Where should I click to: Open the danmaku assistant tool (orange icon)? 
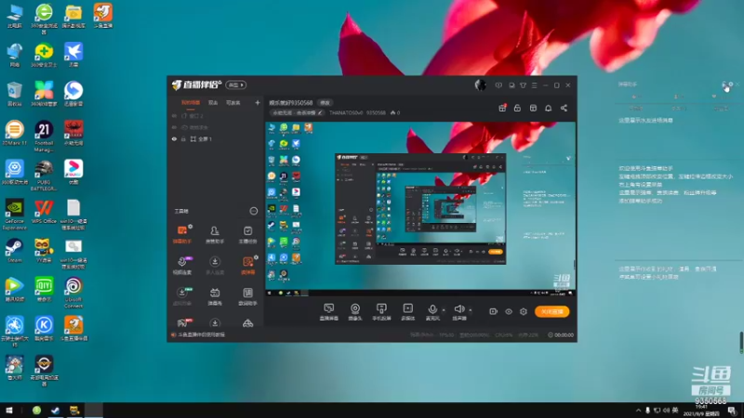[182, 234]
